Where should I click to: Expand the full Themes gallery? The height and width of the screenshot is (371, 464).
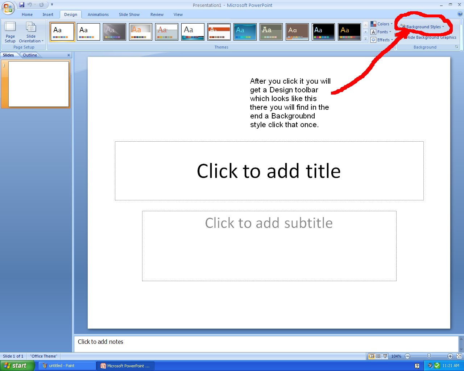click(x=365, y=39)
